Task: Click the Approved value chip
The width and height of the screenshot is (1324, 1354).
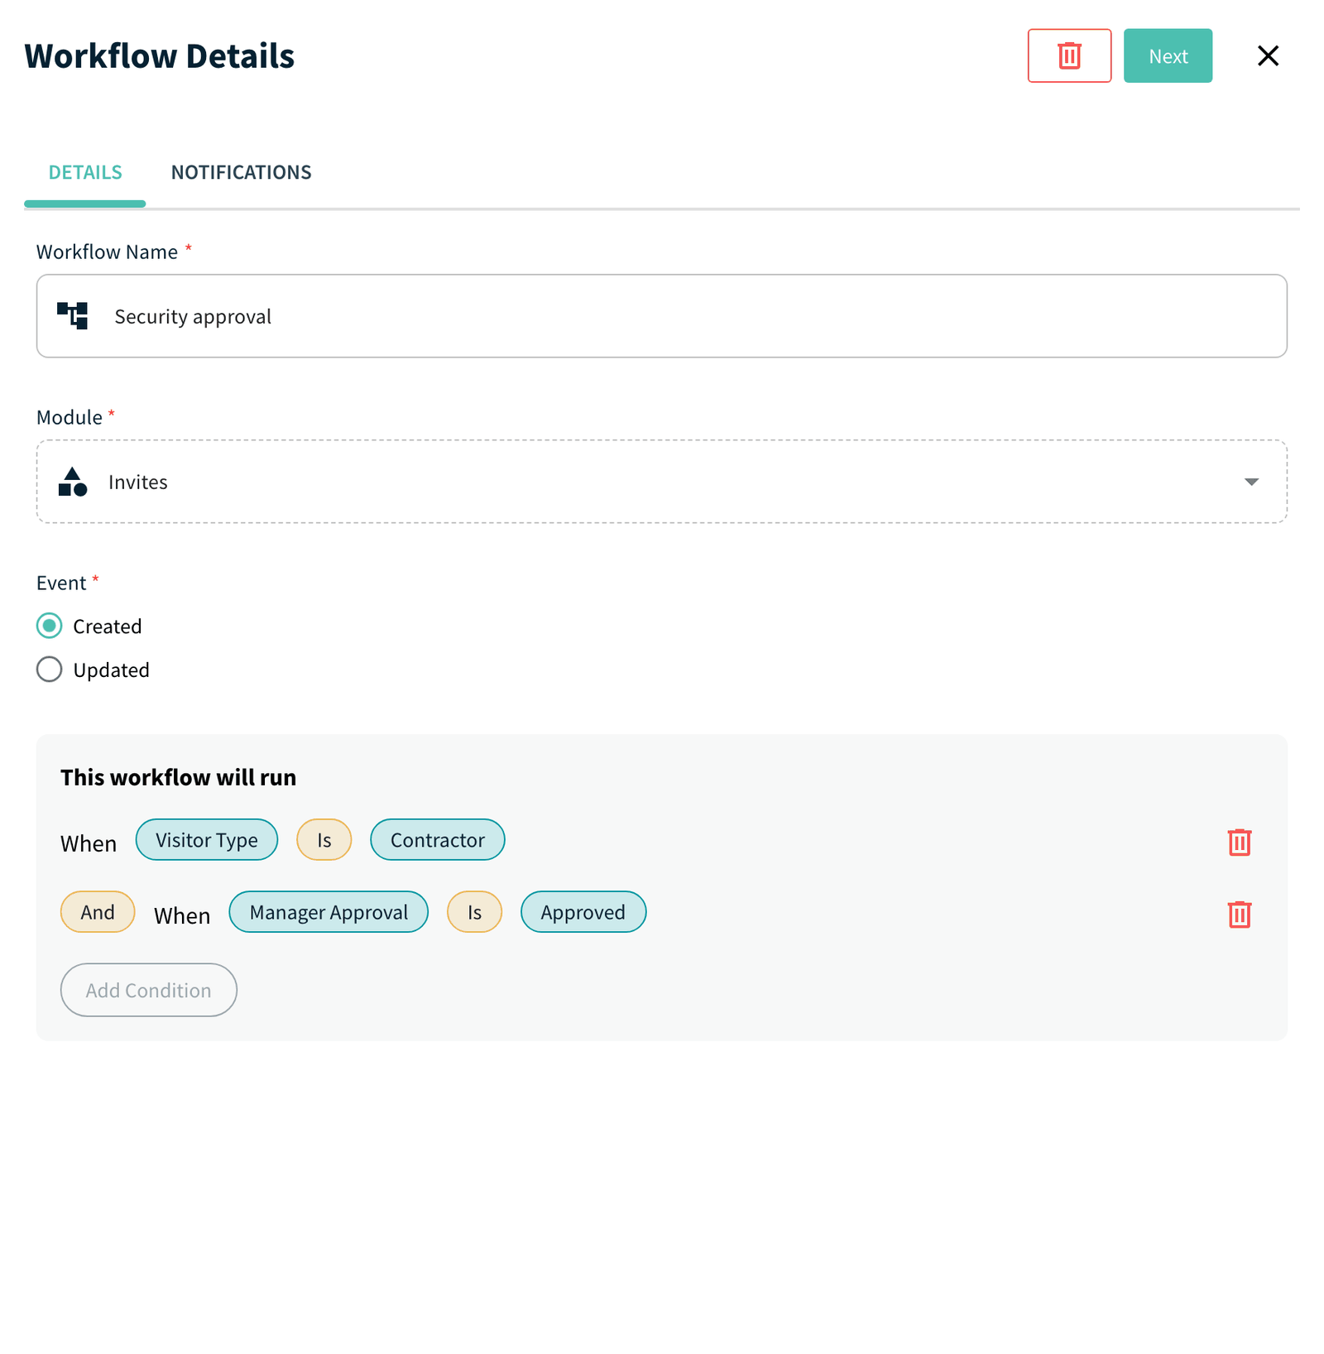Action: click(583, 911)
